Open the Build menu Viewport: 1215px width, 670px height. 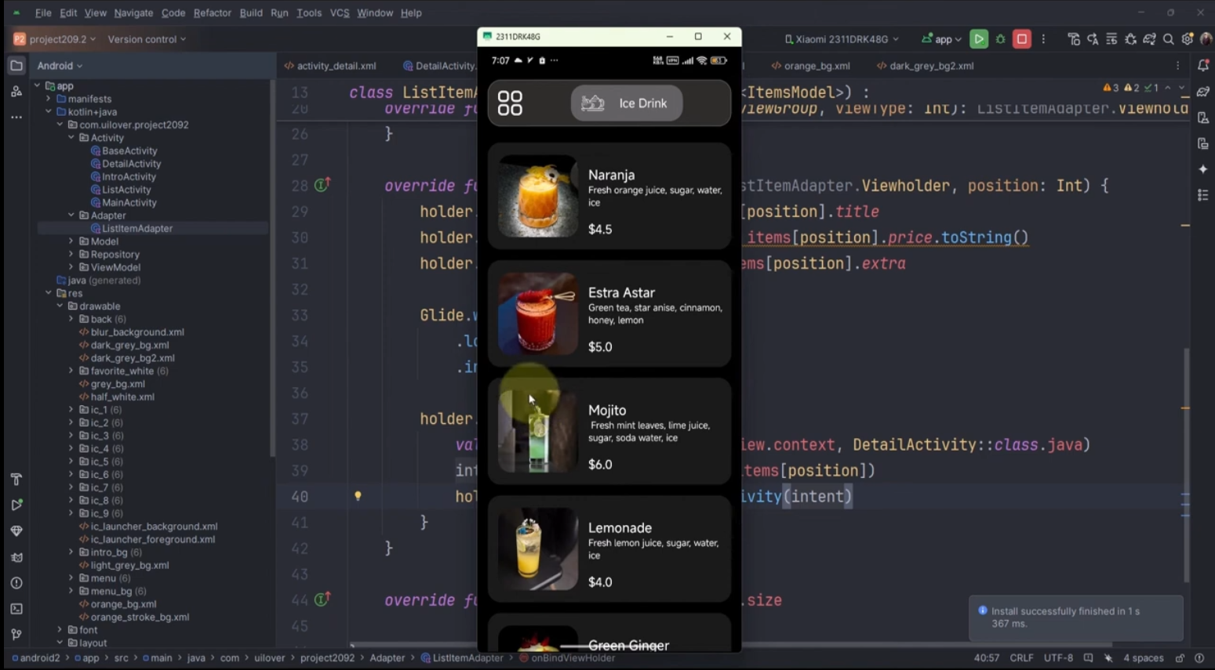[x=251, y=13]
